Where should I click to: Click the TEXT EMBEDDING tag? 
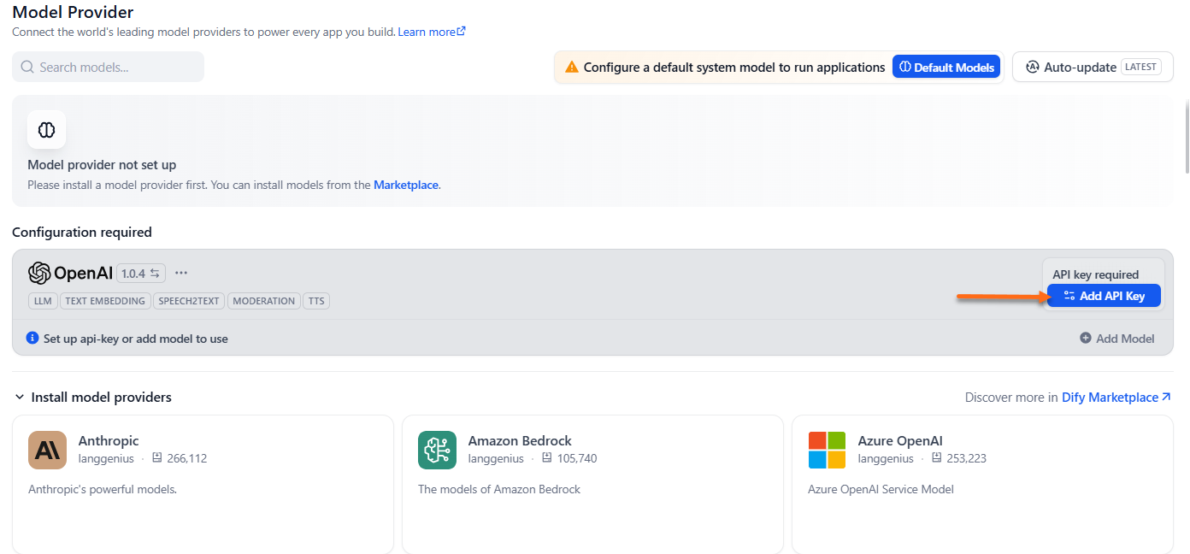tap(106, 301)
